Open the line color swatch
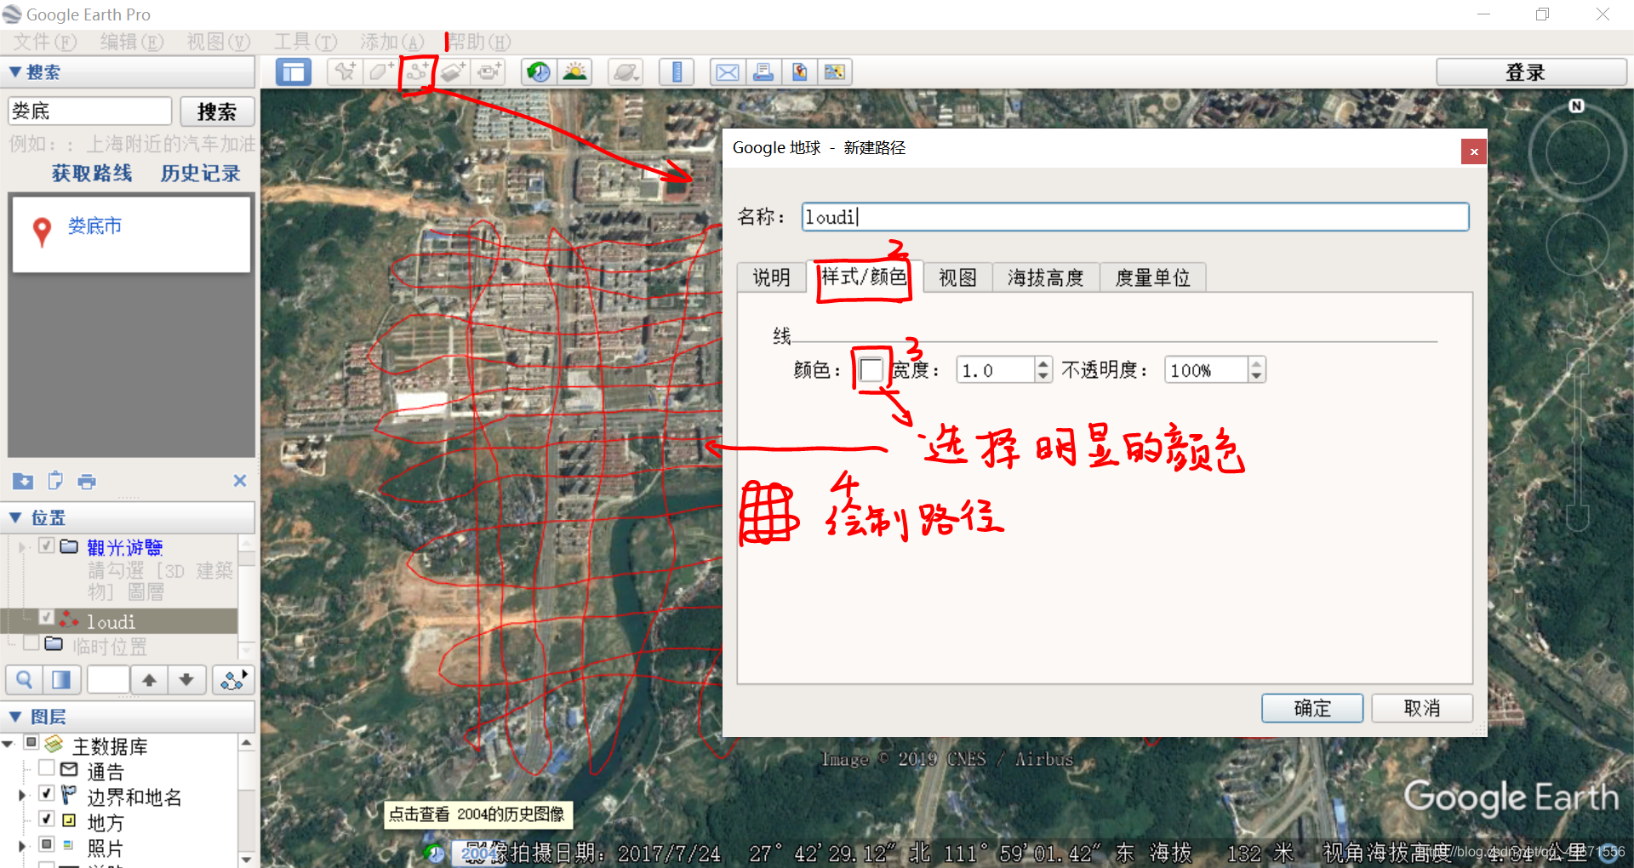1634x868 pixels. (x=871, y=370)
